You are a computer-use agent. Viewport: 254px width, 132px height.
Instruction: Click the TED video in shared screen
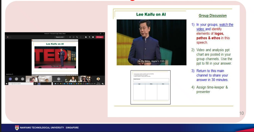coord(55,57)
